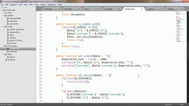
Task: Open the Goto menu
Action: [x=31, y=5]
